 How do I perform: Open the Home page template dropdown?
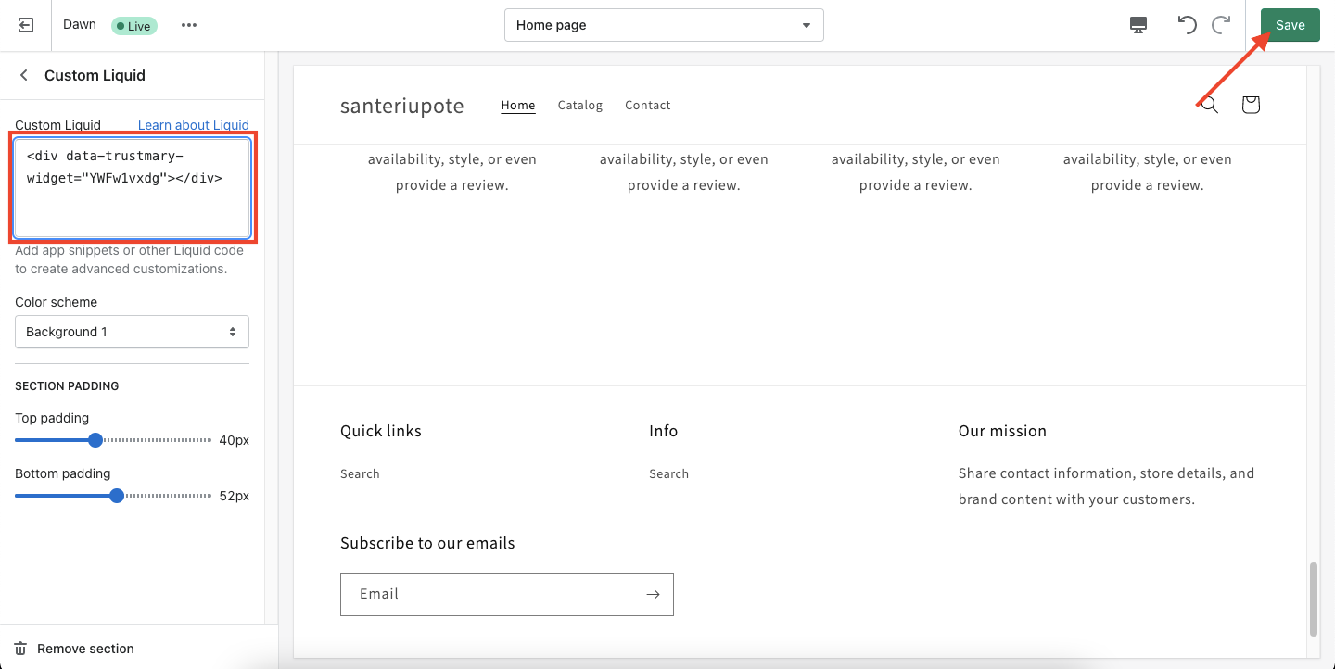(x=664, y=25)
